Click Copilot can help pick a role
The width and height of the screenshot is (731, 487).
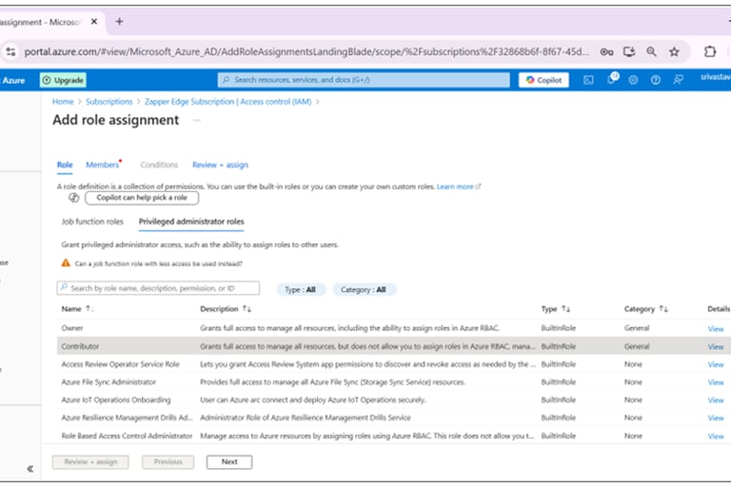(x=142, y=198)
